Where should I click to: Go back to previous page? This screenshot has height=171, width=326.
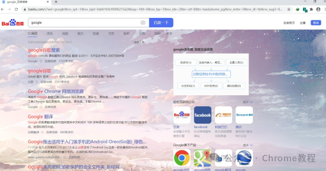pos(3,9)
